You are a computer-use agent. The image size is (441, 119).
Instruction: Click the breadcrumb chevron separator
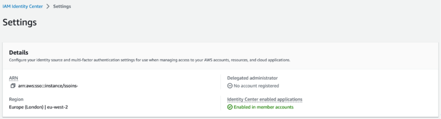coord(48,6)
